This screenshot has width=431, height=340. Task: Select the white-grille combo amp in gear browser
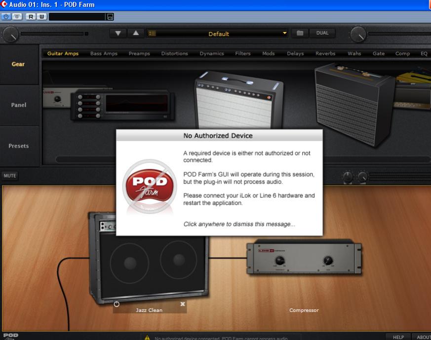coord(238,100)
